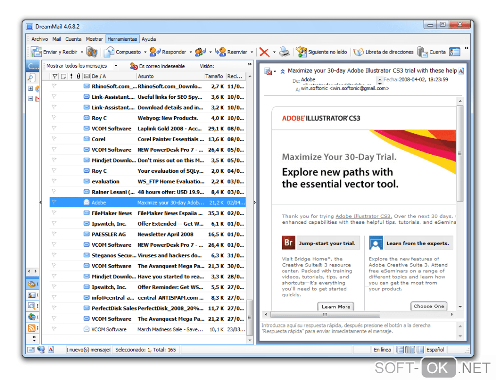Expand the main toolbar overflow chevron
This screenshot has width=496, height=380.
[x=466, y=48]
